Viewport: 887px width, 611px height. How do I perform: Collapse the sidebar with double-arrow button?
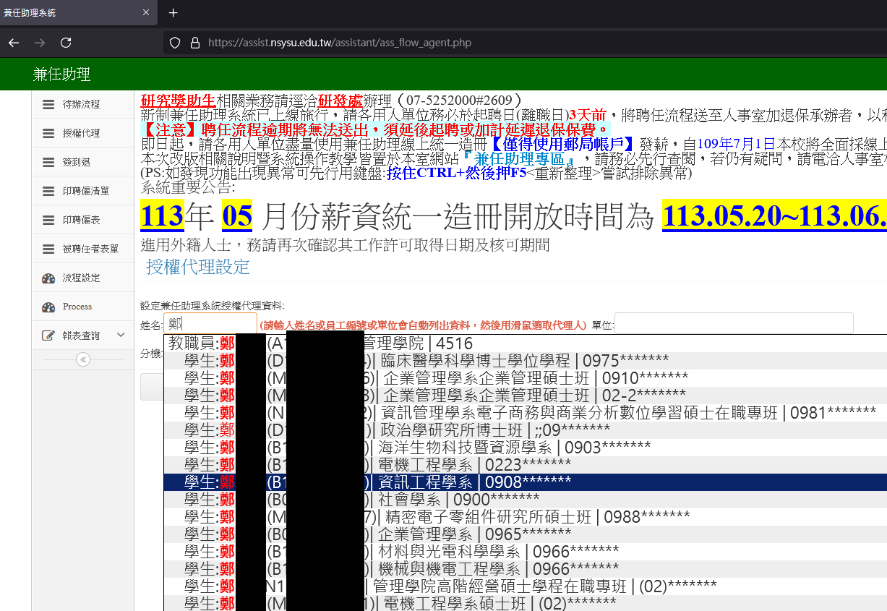[x=83, y=359]
